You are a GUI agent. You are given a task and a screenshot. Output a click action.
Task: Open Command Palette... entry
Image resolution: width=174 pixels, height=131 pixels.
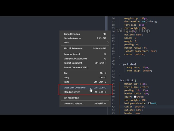click(x=85, y=103)
